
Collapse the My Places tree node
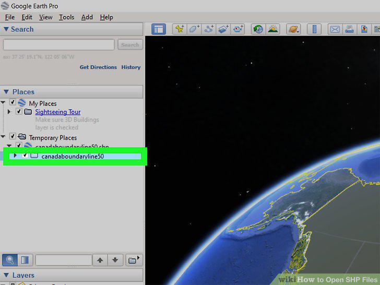click(3, 102)
